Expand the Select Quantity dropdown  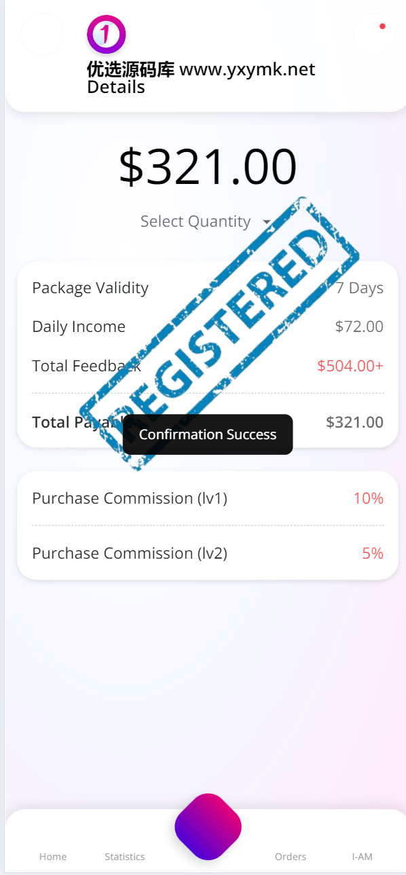206,222
